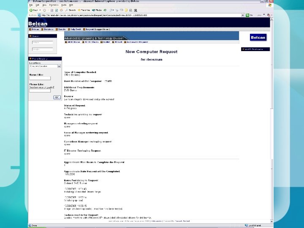Click the Research toolbar icon
The height and width of the screenshot is (228, 304).
coord(130,10)
